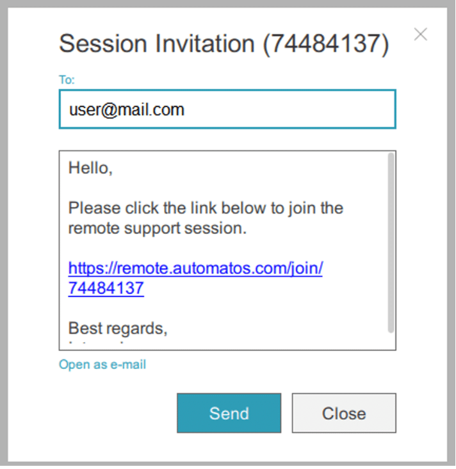The width and height of the screenshot is (456, 469).
Task: Click the session ID in the title
Action: pyautogui.click(x=326, y=44)
